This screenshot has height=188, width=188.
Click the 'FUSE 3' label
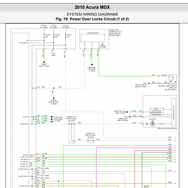(x=48, y=35)
